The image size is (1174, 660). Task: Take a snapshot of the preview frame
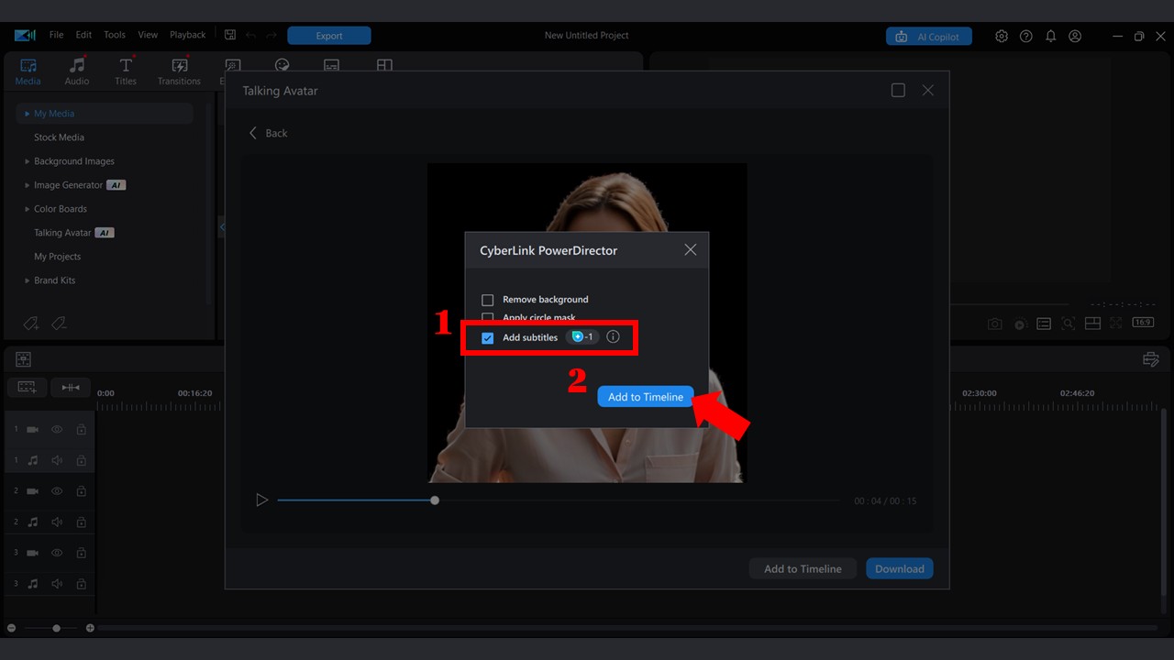pos(994,323)
